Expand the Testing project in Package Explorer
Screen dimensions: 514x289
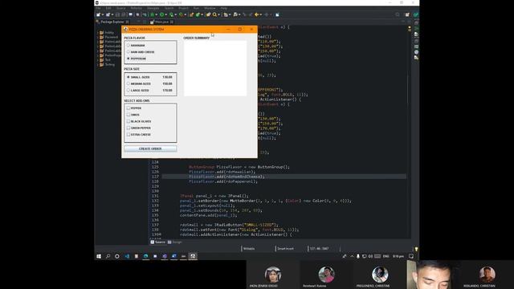pyautogui.click(x=98, y=64)
